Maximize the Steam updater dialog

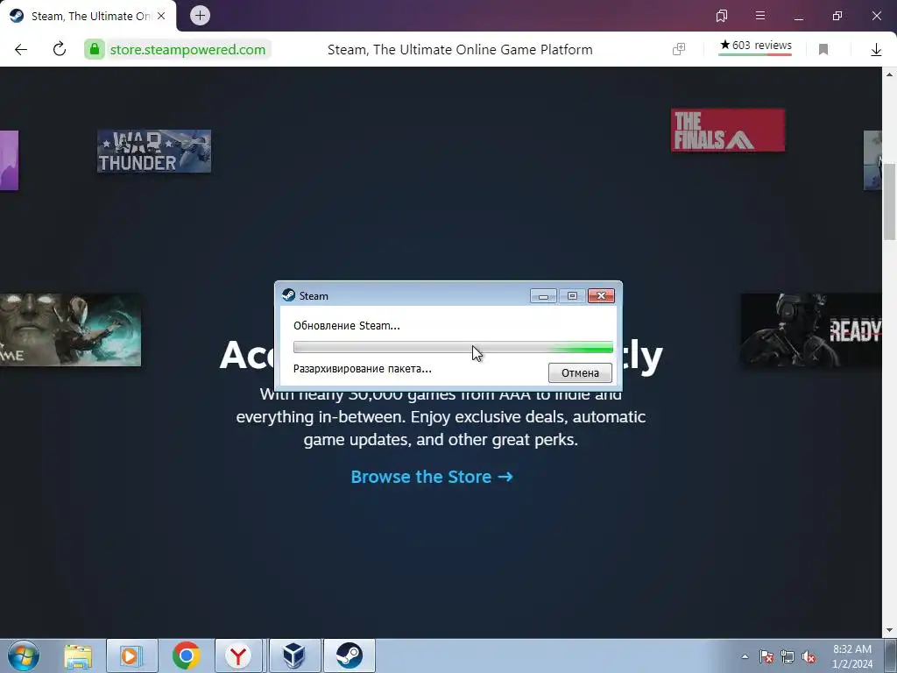[x=572, y=296]
